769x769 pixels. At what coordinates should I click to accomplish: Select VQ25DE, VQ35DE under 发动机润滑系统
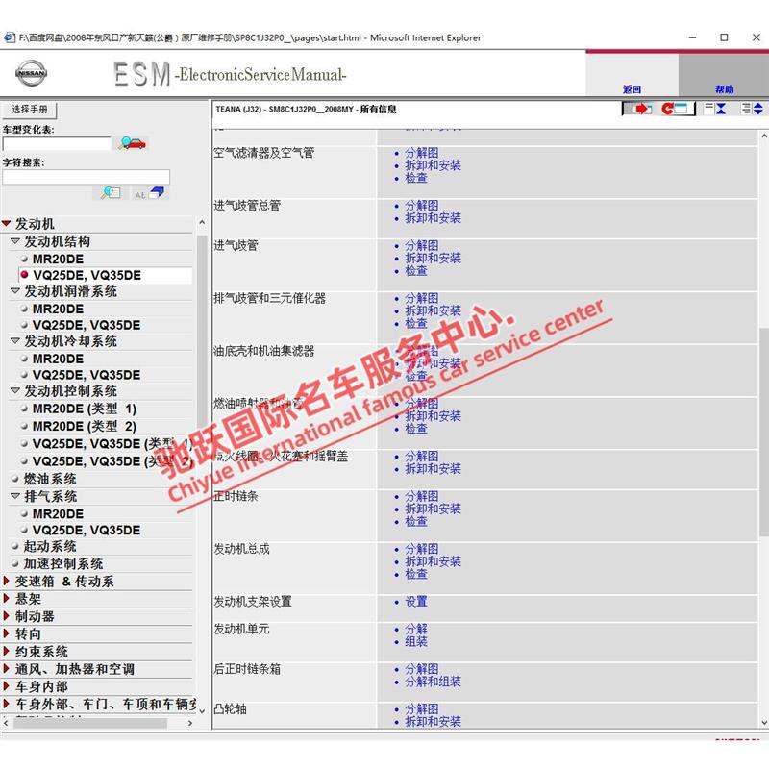point(87,325)
